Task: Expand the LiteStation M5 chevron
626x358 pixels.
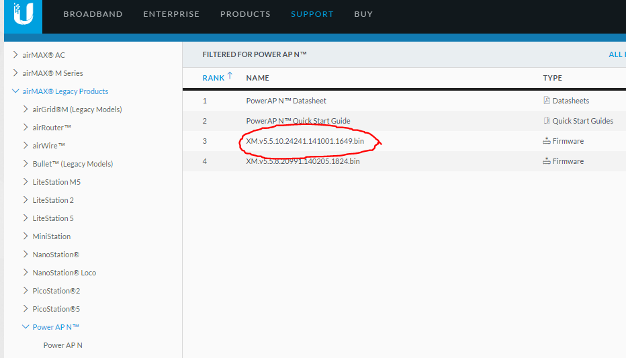Action: [x=26, y=181]
